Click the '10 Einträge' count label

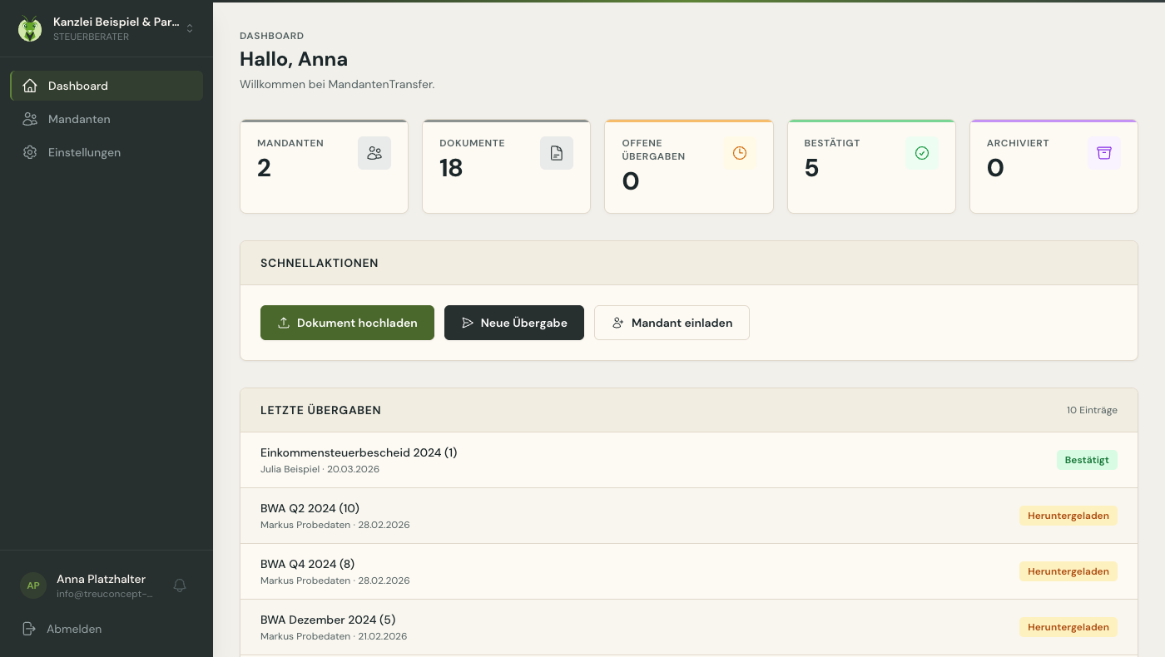(x=1092, y=410)
